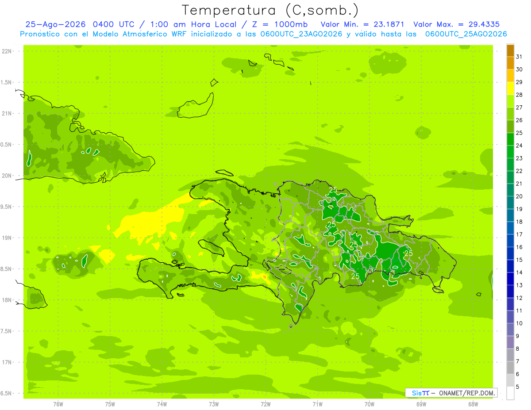Viewport: 531px width, 410px height.
Task: Click the '17N' latitude label
Action: (7, 362)
